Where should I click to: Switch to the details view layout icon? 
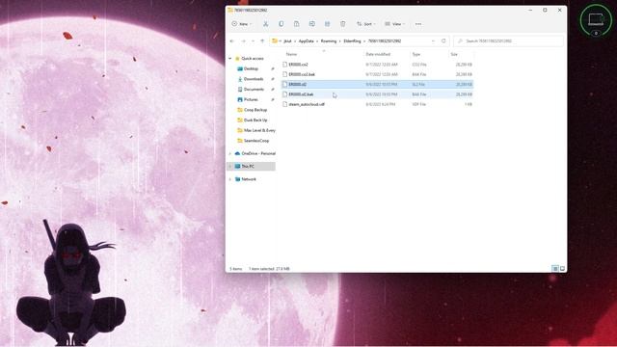click(555, 269)
